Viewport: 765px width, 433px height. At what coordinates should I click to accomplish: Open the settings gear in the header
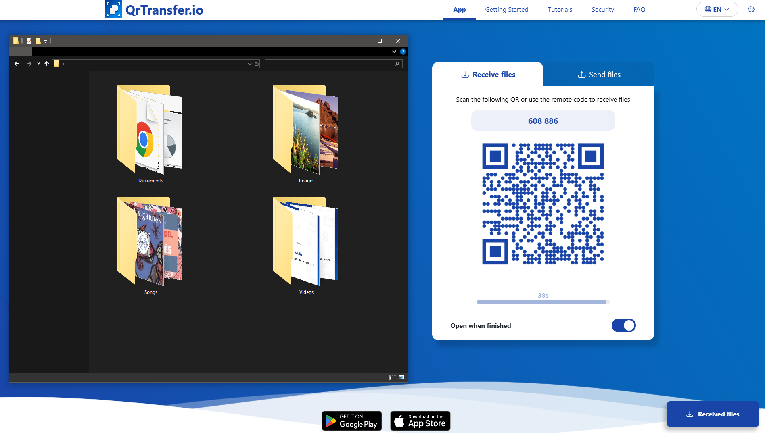751,9
